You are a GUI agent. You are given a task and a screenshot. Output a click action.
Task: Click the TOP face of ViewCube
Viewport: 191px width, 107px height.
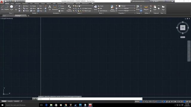tap(183, 28)
